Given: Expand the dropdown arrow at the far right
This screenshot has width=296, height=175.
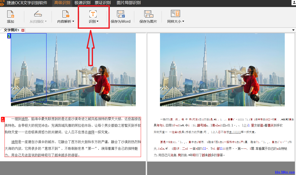Looking at the screenshot, I should 293,30.
